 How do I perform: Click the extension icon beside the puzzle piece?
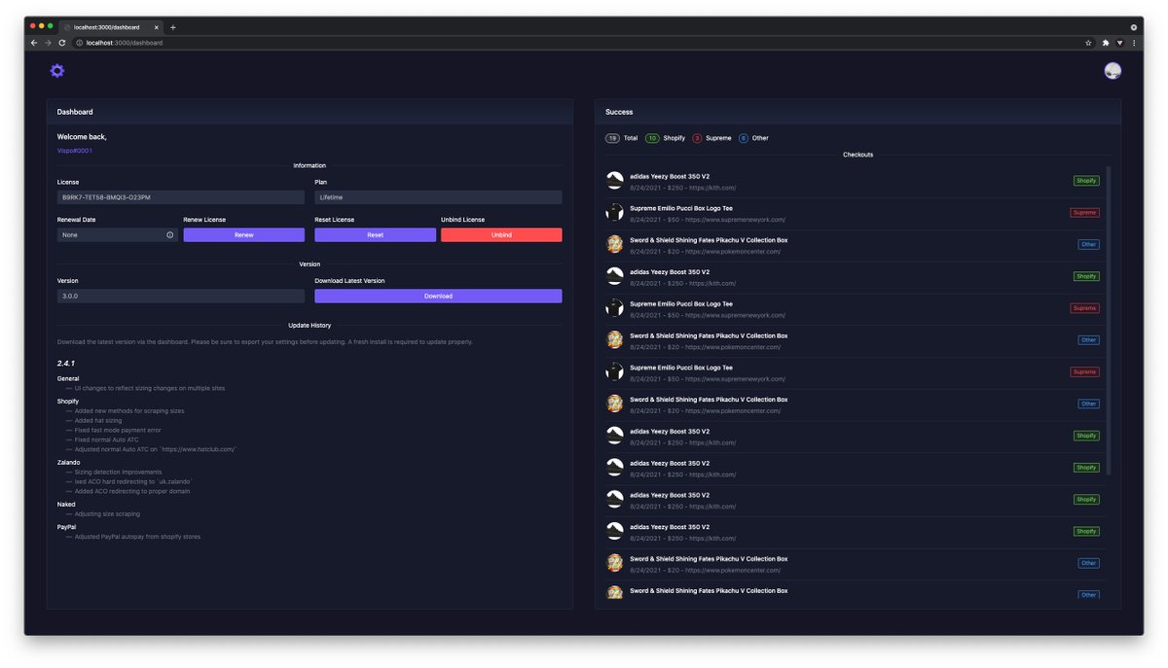[1119, 43]
